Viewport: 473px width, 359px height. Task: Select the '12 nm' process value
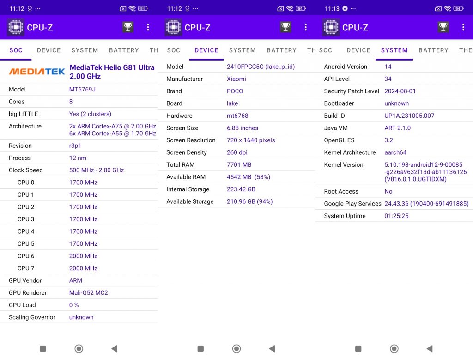78,158
